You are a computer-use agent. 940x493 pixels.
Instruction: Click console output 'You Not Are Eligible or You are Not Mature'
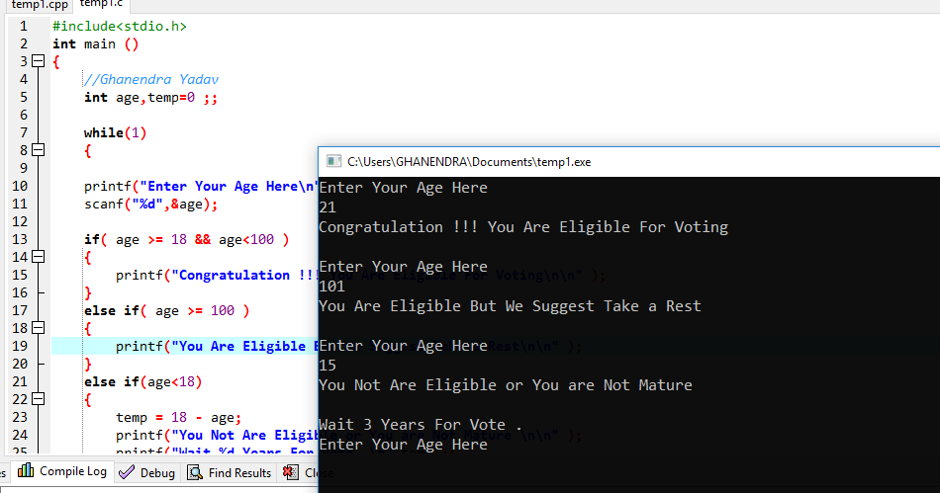coord(506,385)
